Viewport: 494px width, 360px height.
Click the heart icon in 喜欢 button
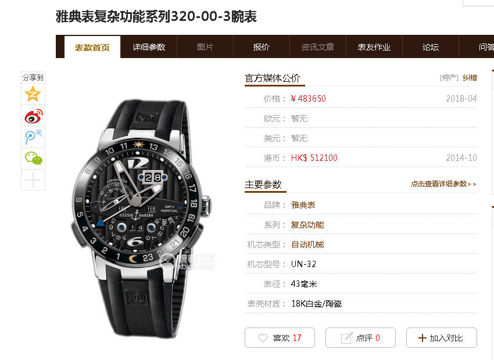point(263,338)
